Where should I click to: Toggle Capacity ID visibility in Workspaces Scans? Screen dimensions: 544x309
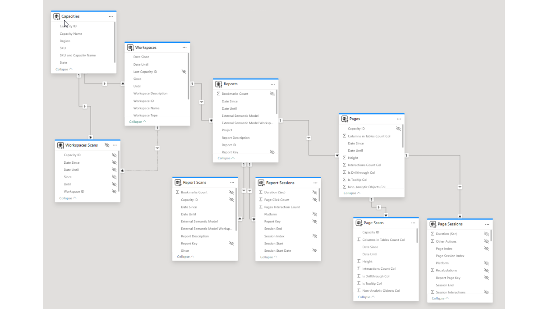tap(115, 155)
